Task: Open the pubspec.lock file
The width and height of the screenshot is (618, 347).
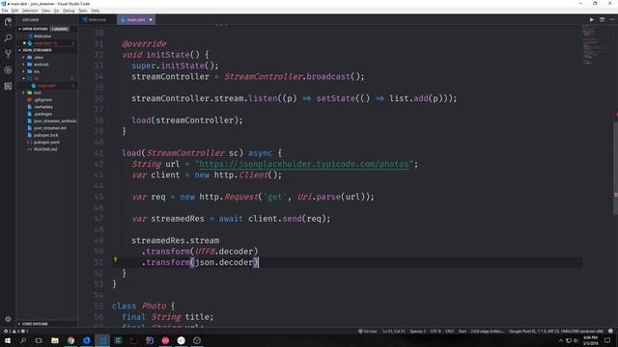Action: coord(46,135)
